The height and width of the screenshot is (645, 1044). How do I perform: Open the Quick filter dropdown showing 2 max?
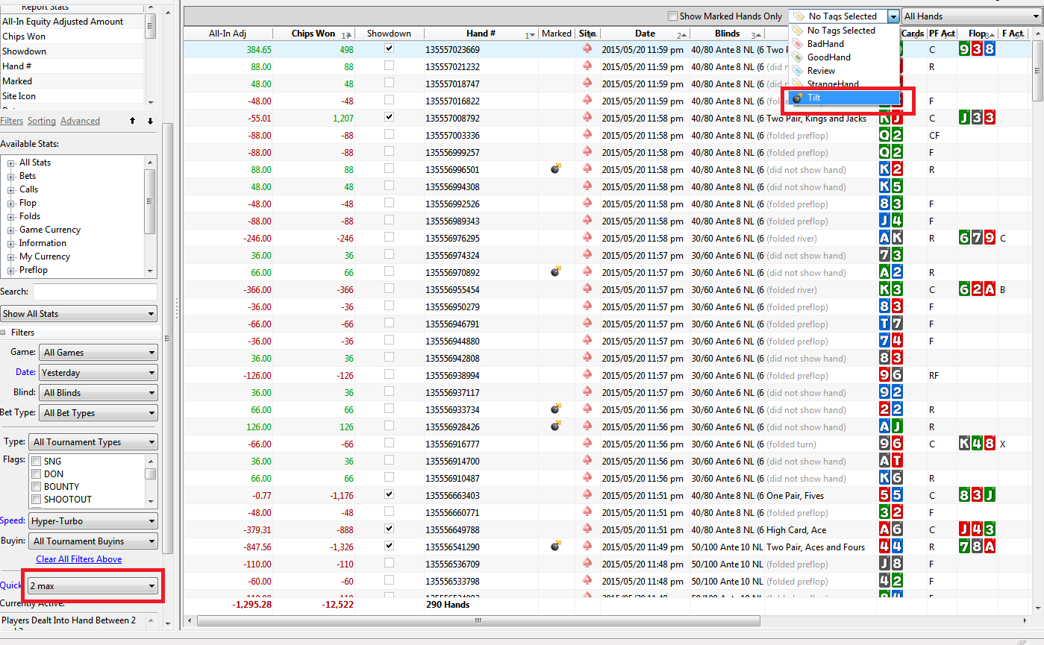[93, 587]
